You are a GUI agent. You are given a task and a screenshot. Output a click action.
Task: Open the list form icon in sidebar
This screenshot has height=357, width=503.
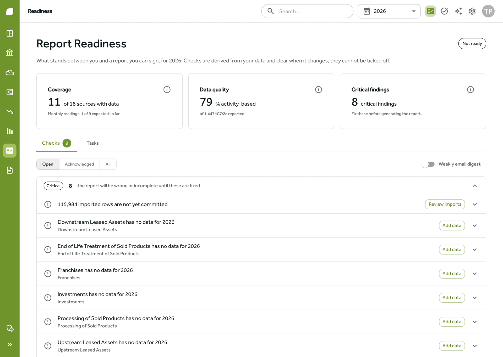point(10,92)
